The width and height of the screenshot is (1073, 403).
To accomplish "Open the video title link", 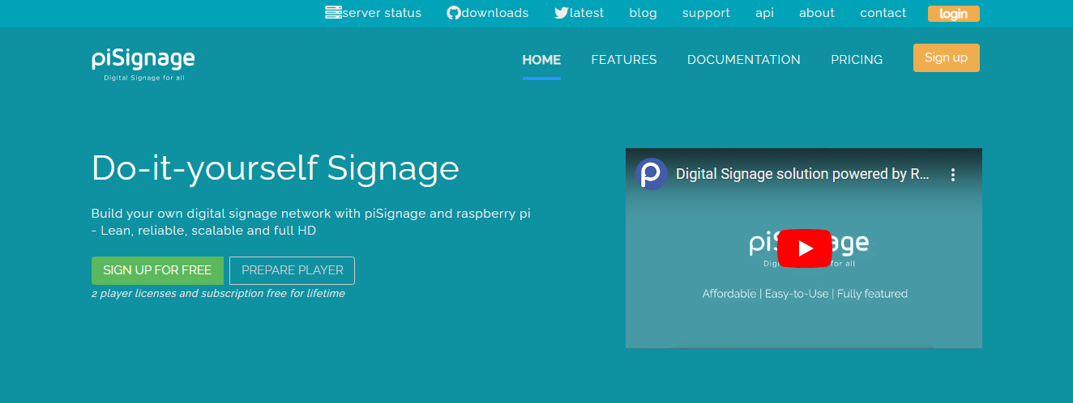I will point(802,174).
